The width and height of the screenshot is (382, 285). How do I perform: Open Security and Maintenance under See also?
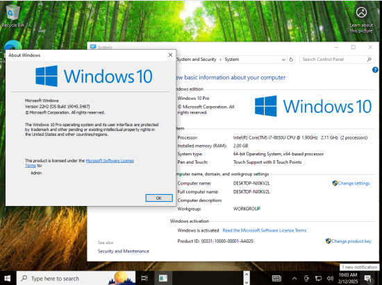click(123, 251)
